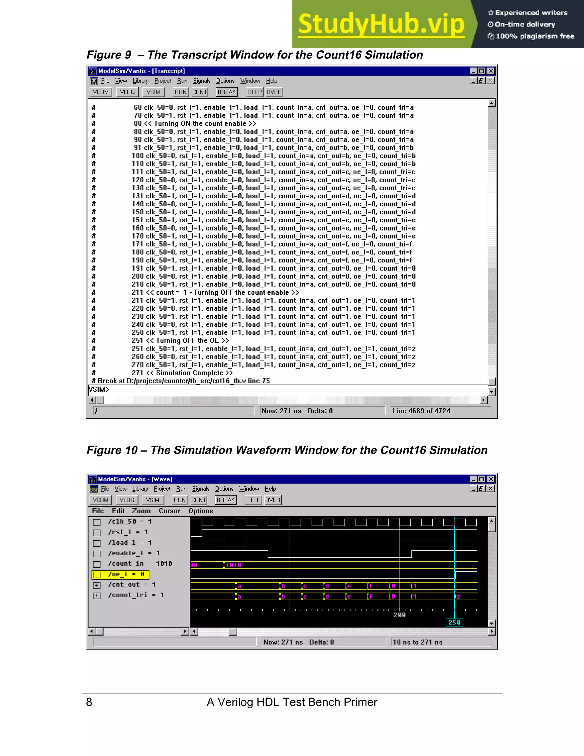The width and height of the screenshot is (584, 756).
Task: Toggle the /count_in signal checkbox
Action: point(97,564)
